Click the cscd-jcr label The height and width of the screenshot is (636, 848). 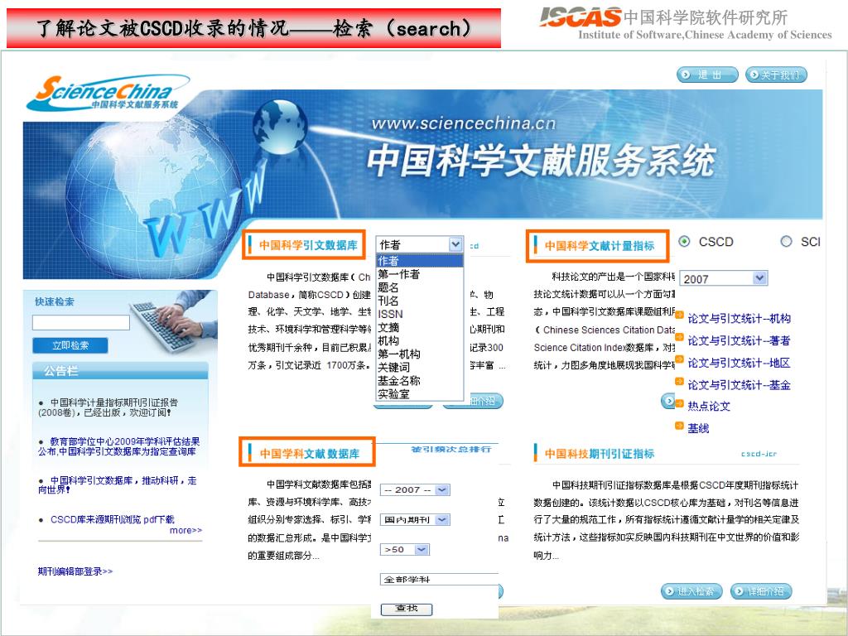(x=759, y=454)
